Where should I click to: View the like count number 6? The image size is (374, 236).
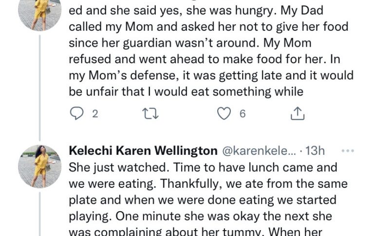point(242,114)
